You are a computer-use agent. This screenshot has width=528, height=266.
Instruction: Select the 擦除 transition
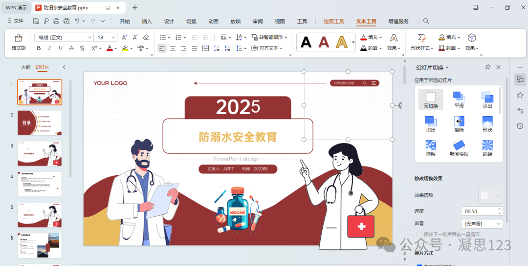459,124
